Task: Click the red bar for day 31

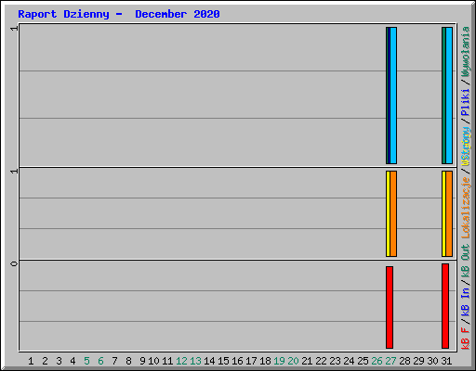Action: [445, 306]
